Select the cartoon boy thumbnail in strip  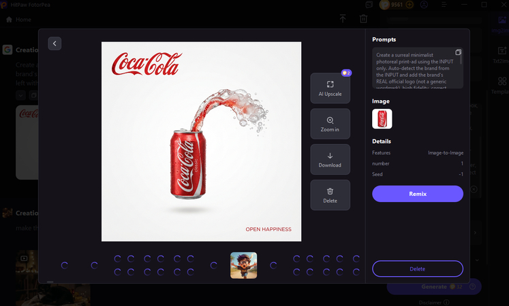pyautogui.click(x=243, y=265)
